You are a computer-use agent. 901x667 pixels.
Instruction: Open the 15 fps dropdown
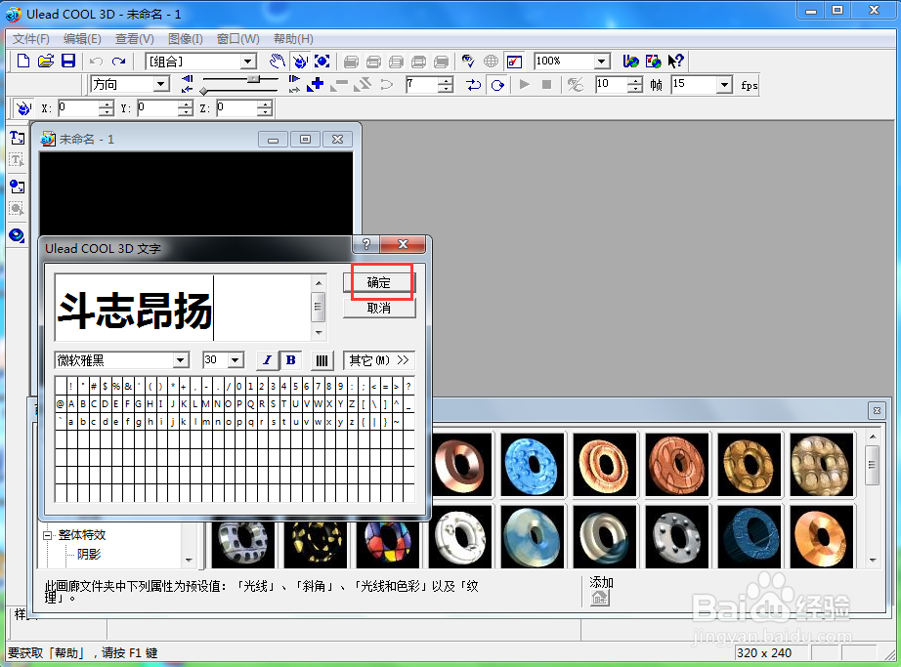tap(725, 85)
